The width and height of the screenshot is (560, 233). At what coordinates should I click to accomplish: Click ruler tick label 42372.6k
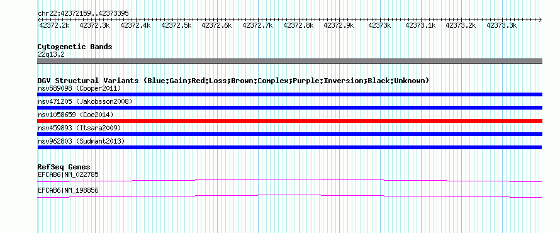tap(216, 25)
